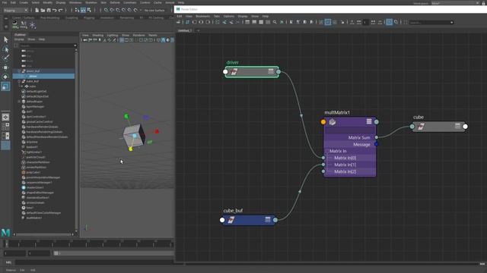Click the sphere icon on the shelf
487x273 pixels.
(x=15, y=24)
